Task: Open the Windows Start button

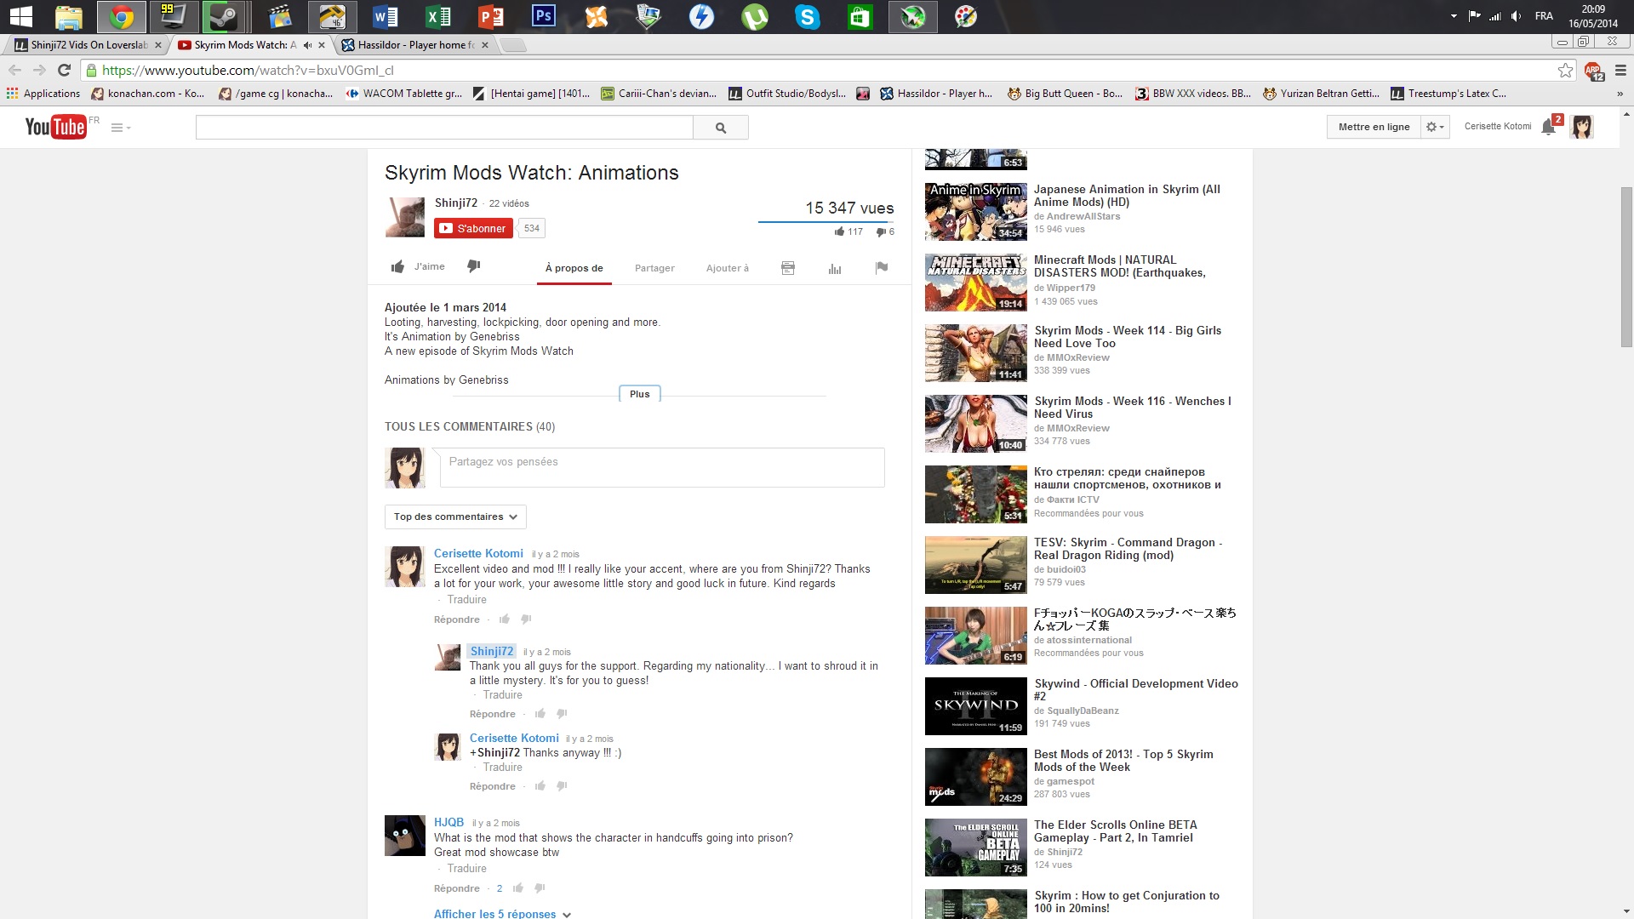Action: [x=20, y=16]
